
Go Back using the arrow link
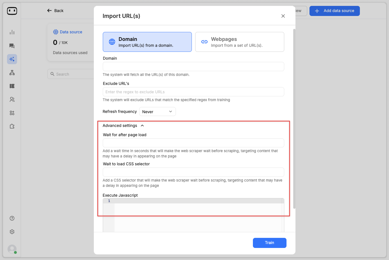tap(55, 11)
